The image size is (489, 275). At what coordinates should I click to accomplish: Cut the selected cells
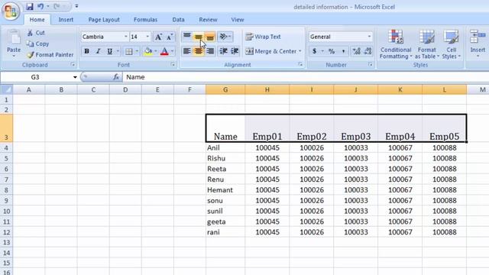pos(36,33)
